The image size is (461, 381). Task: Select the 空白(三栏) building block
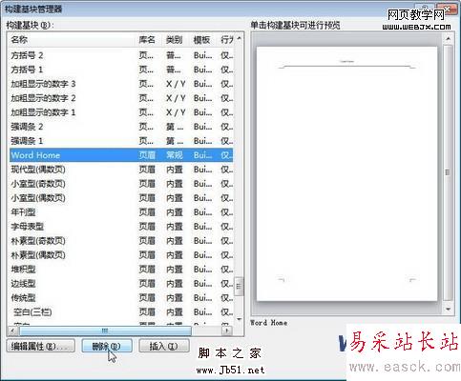pos(121,312)
